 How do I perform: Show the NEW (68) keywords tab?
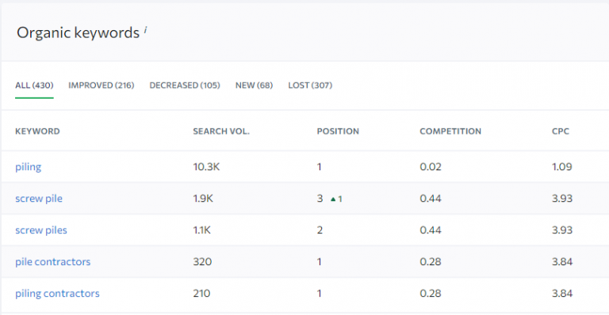point(254,85)
